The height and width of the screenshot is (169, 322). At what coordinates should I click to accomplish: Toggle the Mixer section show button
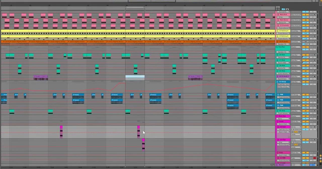[x=320, y=161]
